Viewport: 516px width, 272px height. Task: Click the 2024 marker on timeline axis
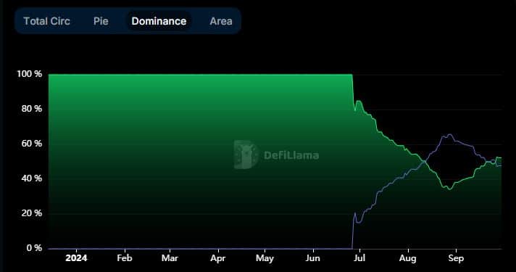76,257
